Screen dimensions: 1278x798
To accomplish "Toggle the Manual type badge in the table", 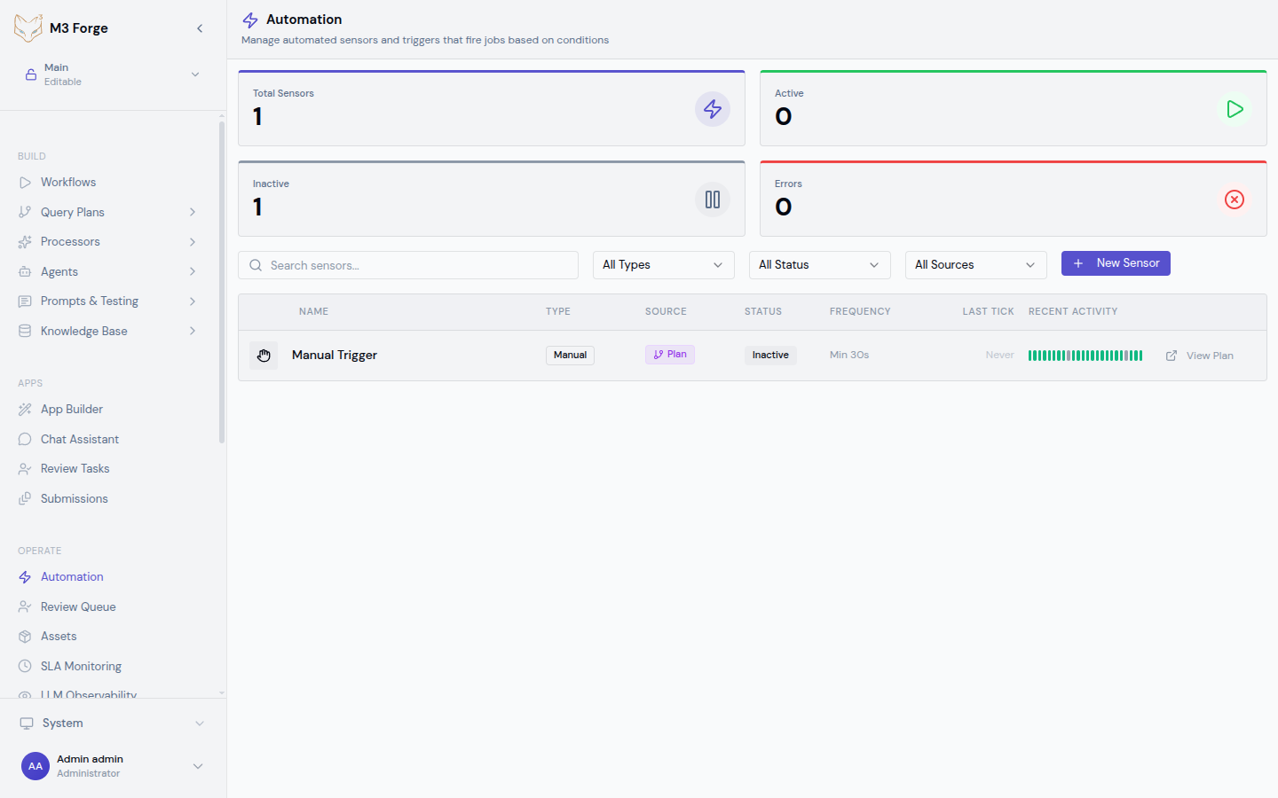I will tap(570, 355).
